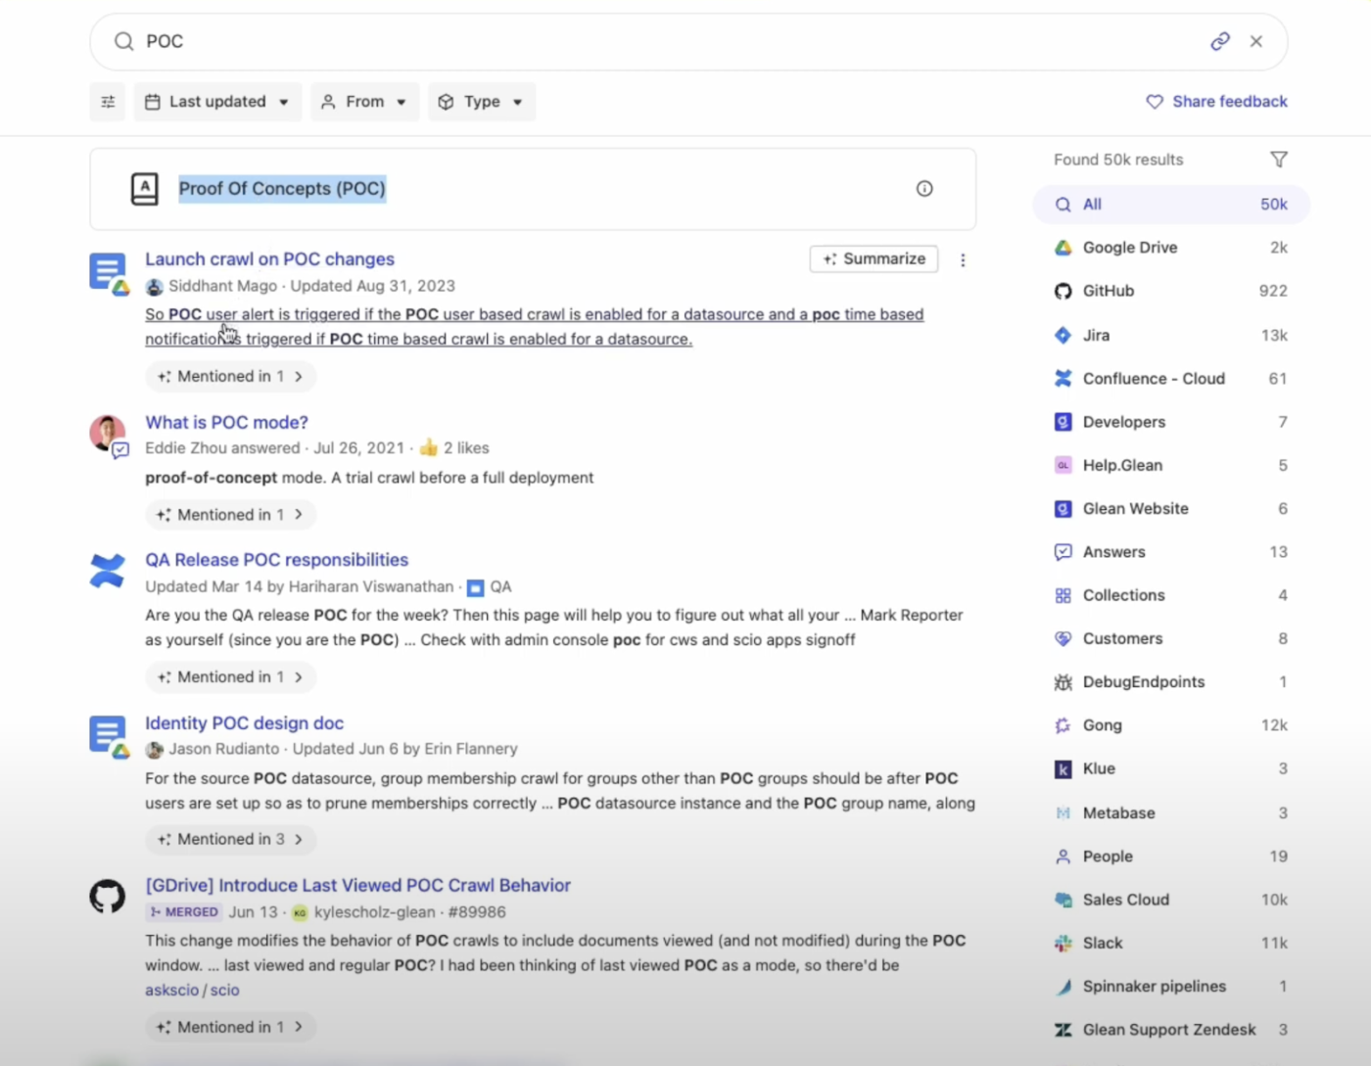Open the Share feedback link
1371x1066 pixels.
tap(1216, 102)
